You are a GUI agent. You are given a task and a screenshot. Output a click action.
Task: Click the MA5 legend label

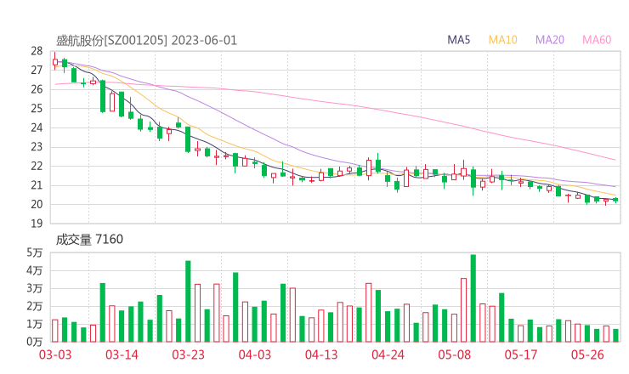click(x=458, y=40)
